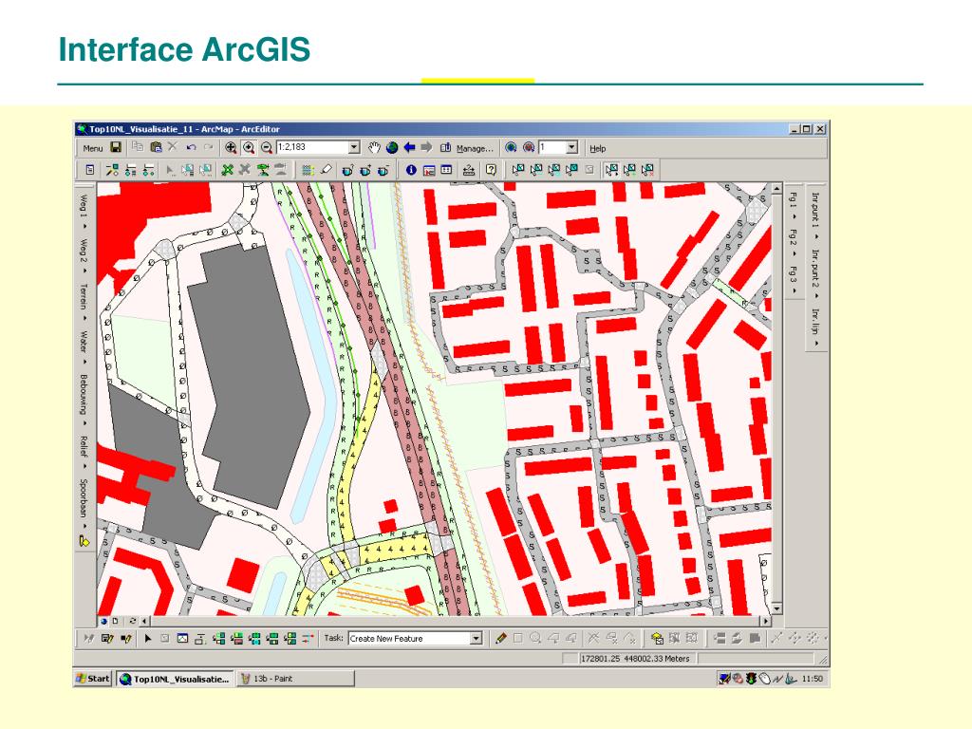Click the eraser icon in second toolbar
Screen dimensions: 972x729
point(327,169)
